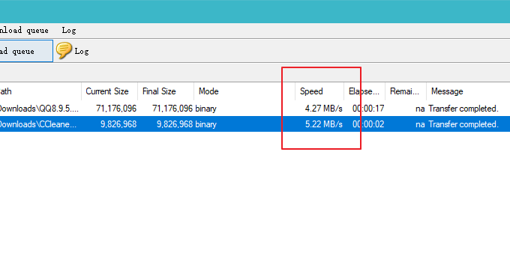This screenshot has height=274, width=510.
Task: Sort by the Message column header
Action: (x=468, y=91)
